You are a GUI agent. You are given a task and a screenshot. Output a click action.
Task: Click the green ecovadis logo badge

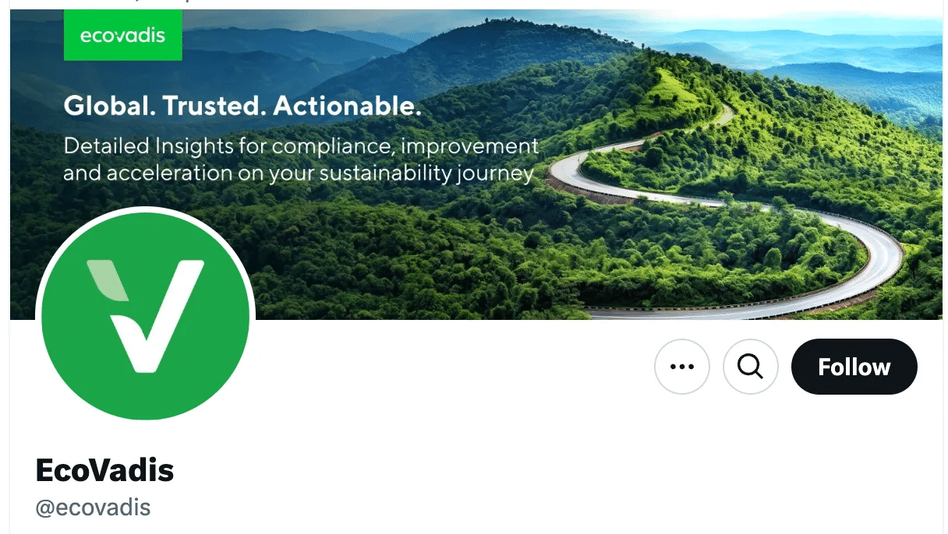tap(123, 35)
